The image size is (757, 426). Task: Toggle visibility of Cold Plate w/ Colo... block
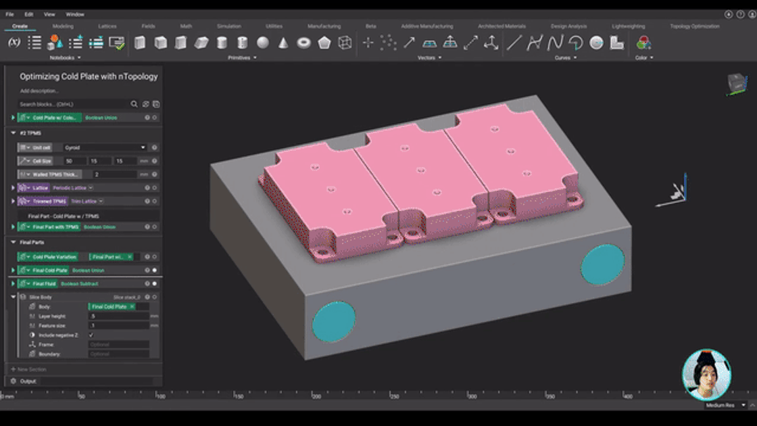click(x=155, y=118)
